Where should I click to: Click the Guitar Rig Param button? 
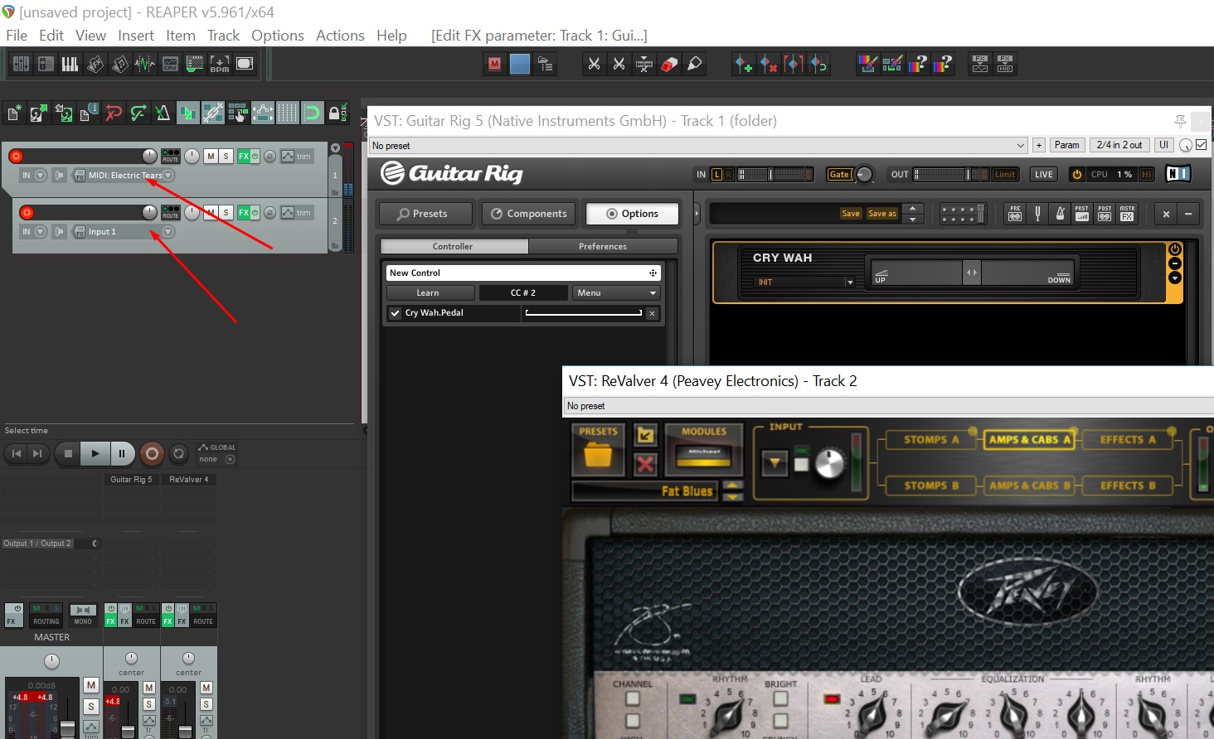(x=1067, y=145)
